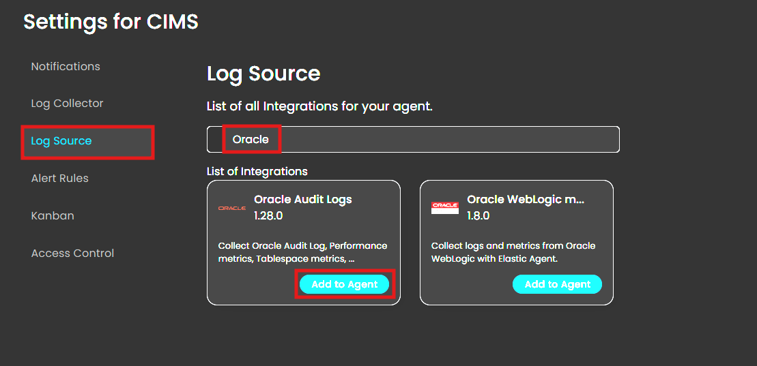Switch to Kanban settings
757x366 pixels.
(53, 215)
